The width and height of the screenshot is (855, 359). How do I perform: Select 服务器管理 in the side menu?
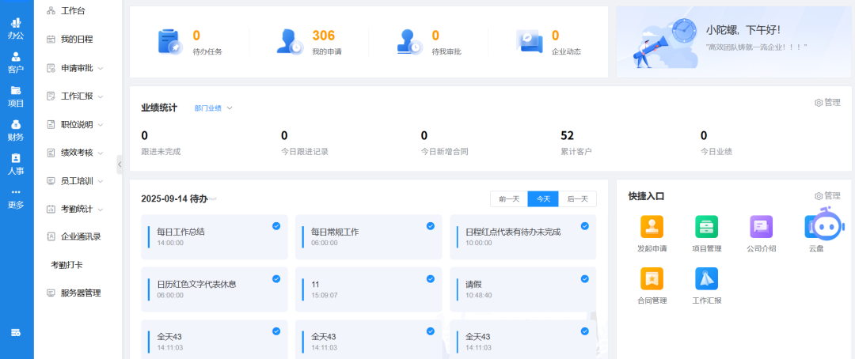pos(81,293)
